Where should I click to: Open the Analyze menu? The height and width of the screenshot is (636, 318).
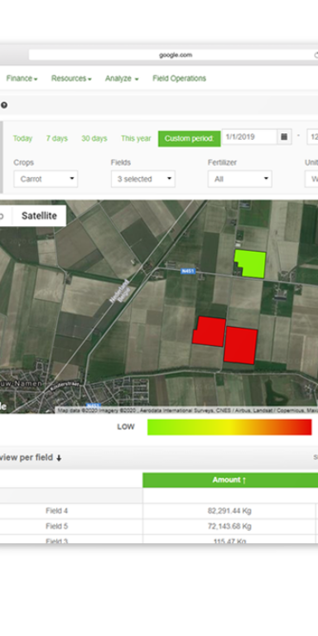coord(122,79)
